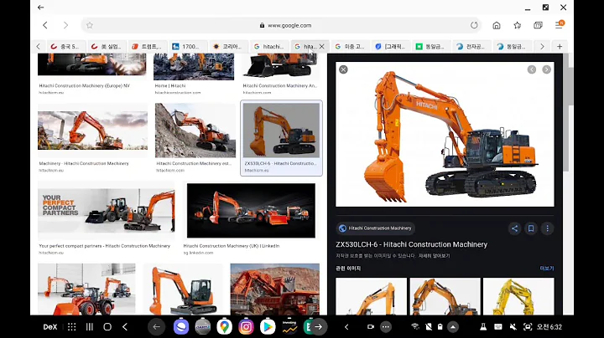Click the '자세히 알아보기' copyright link
Image resolution: width=604 pixels, height=338 pixels.
point(435,256)
